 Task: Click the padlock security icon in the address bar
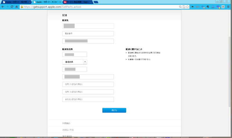[x=22, y=7]
